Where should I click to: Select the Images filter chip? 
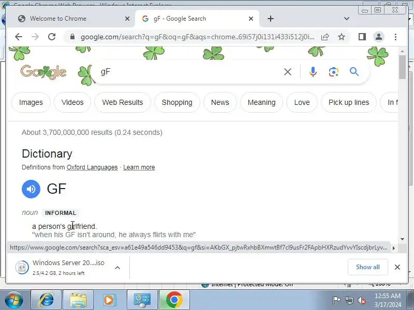pyautogui.click(x=31, y=102)
